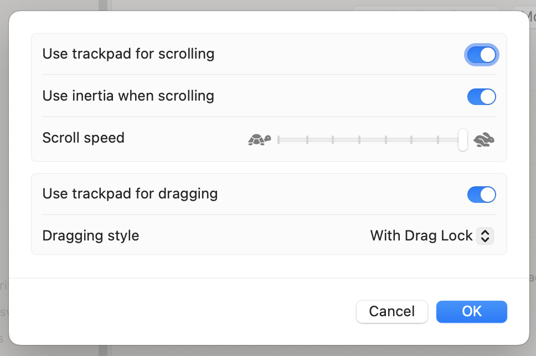Disable Use trackpad for scrolling switch
The height and width of the screenshot is (356, 536).
pos(481,55)
